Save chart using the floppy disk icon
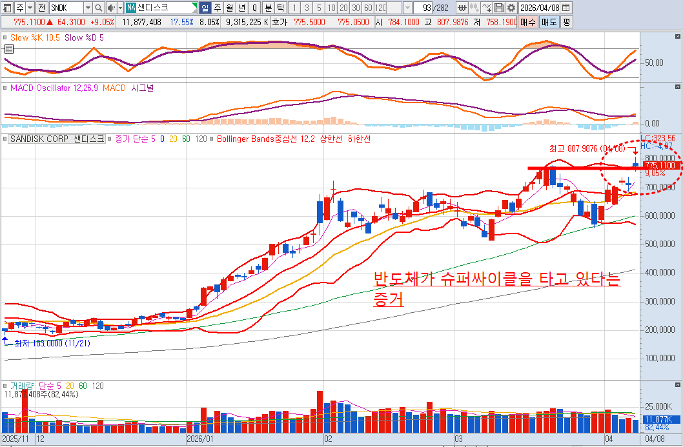This screenshot has height=447, width=683. click(x=499, y=8)
